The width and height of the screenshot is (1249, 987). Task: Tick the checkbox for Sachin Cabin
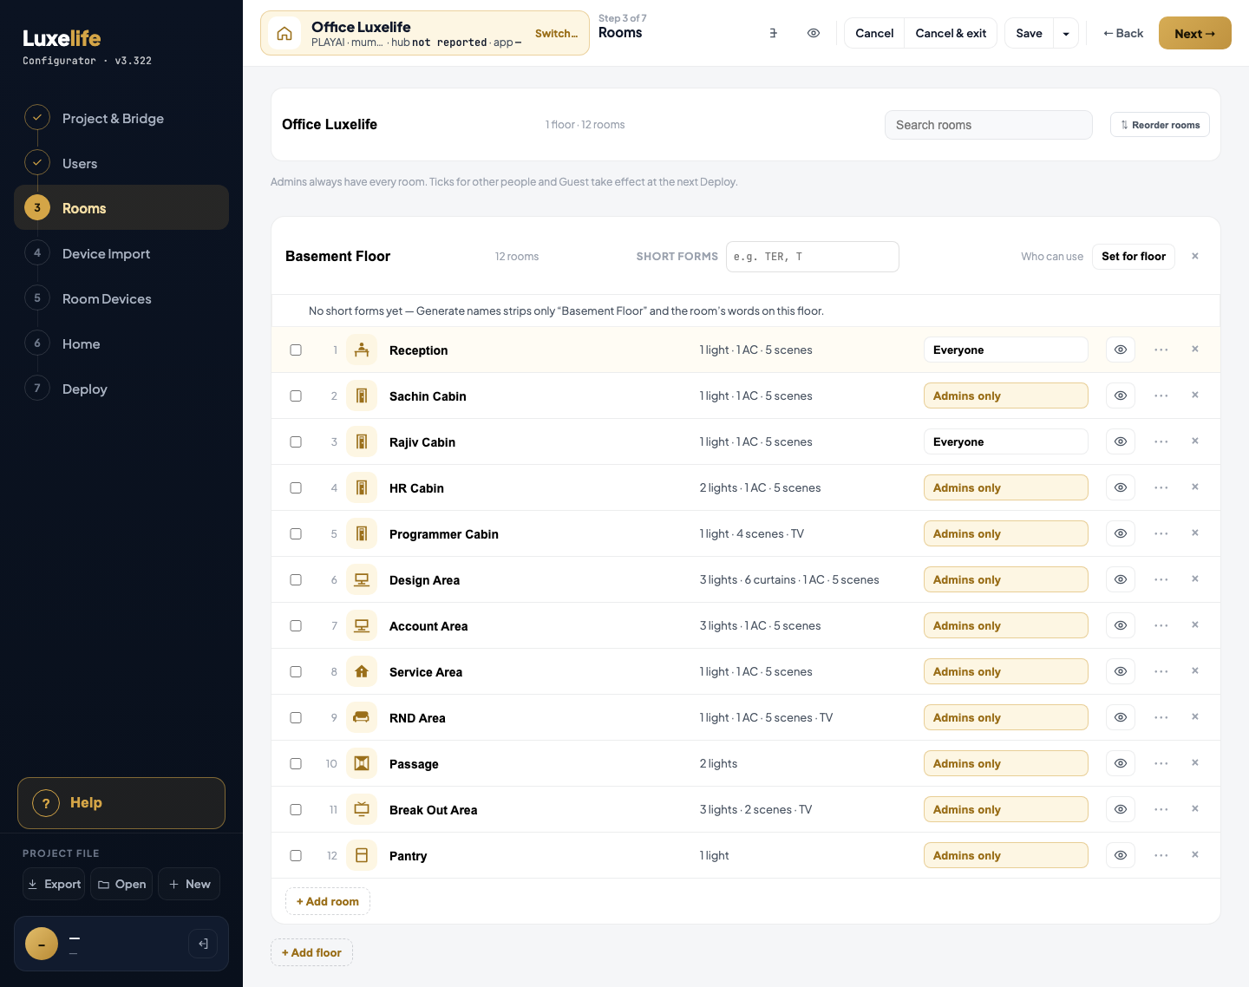pyautogui.click(x=296, y=395)
